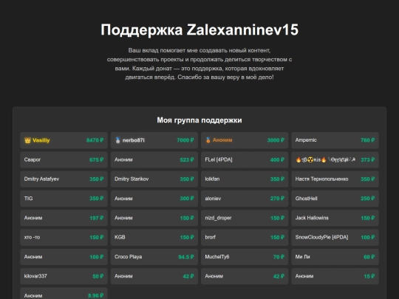
Task: Select the 'Ampernic' supporter name
Action: pos(306,140)
